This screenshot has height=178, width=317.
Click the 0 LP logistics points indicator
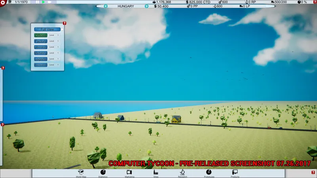[245, 6]
